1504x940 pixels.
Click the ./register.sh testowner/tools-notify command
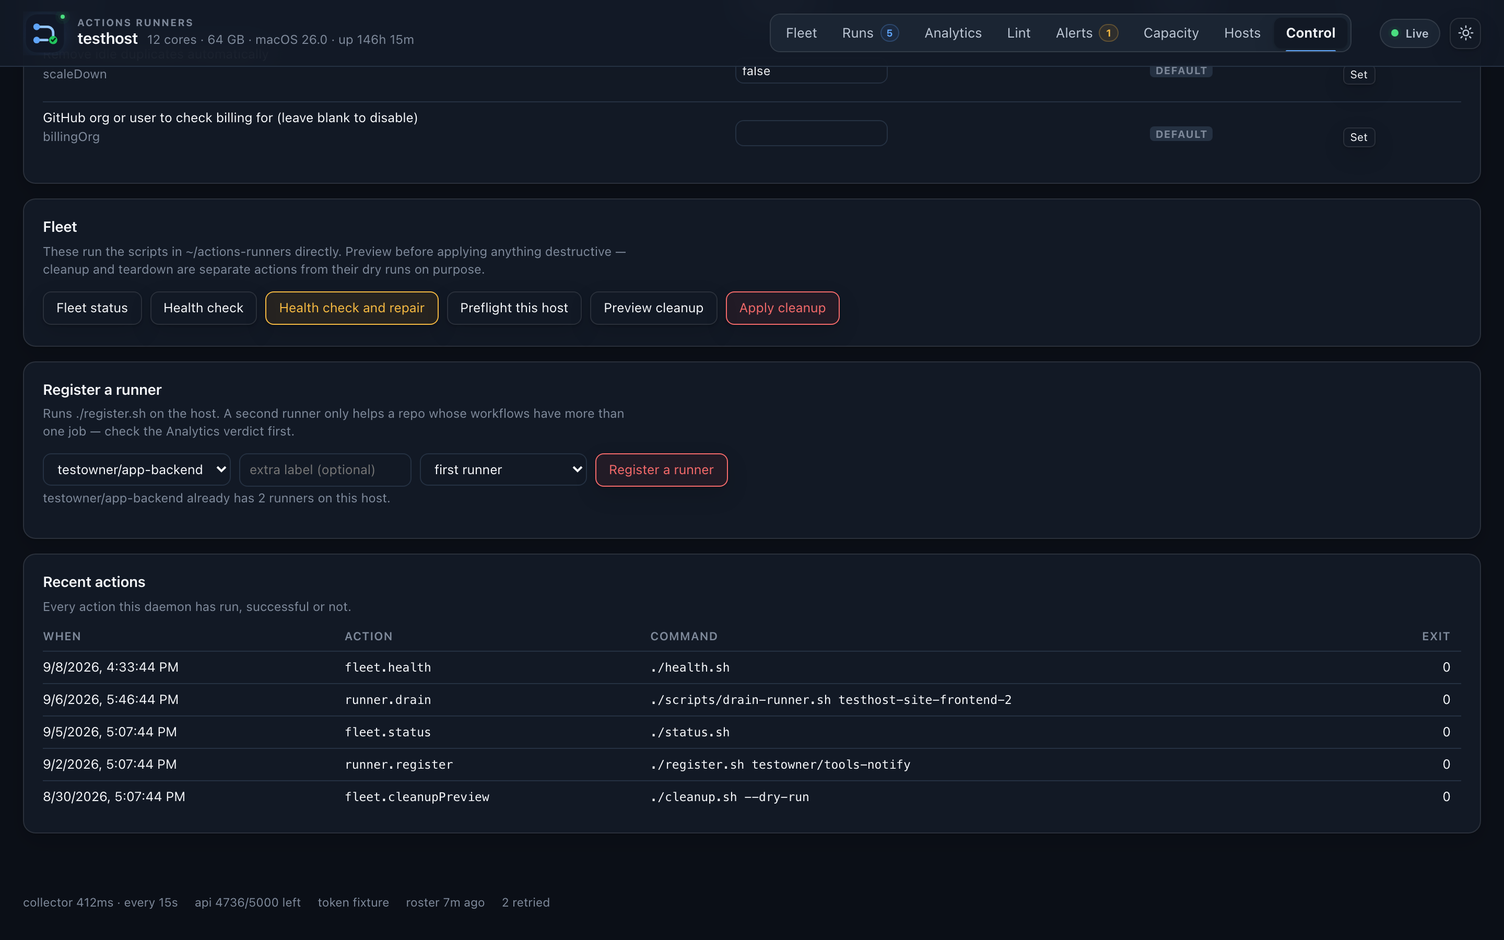click(780, 764)
